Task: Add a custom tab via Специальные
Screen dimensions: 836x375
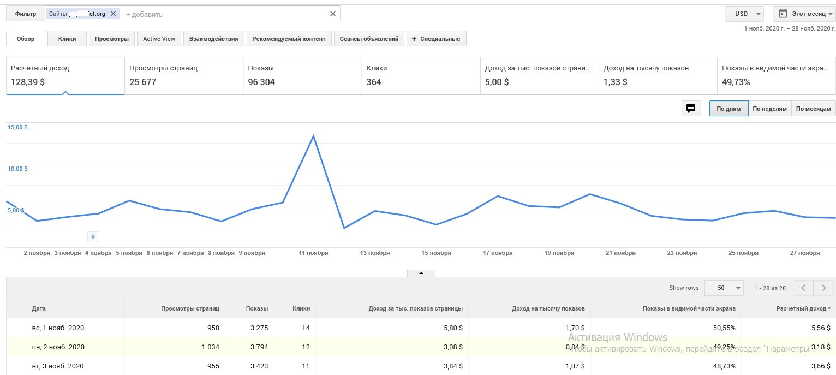Action: point(436,39)
